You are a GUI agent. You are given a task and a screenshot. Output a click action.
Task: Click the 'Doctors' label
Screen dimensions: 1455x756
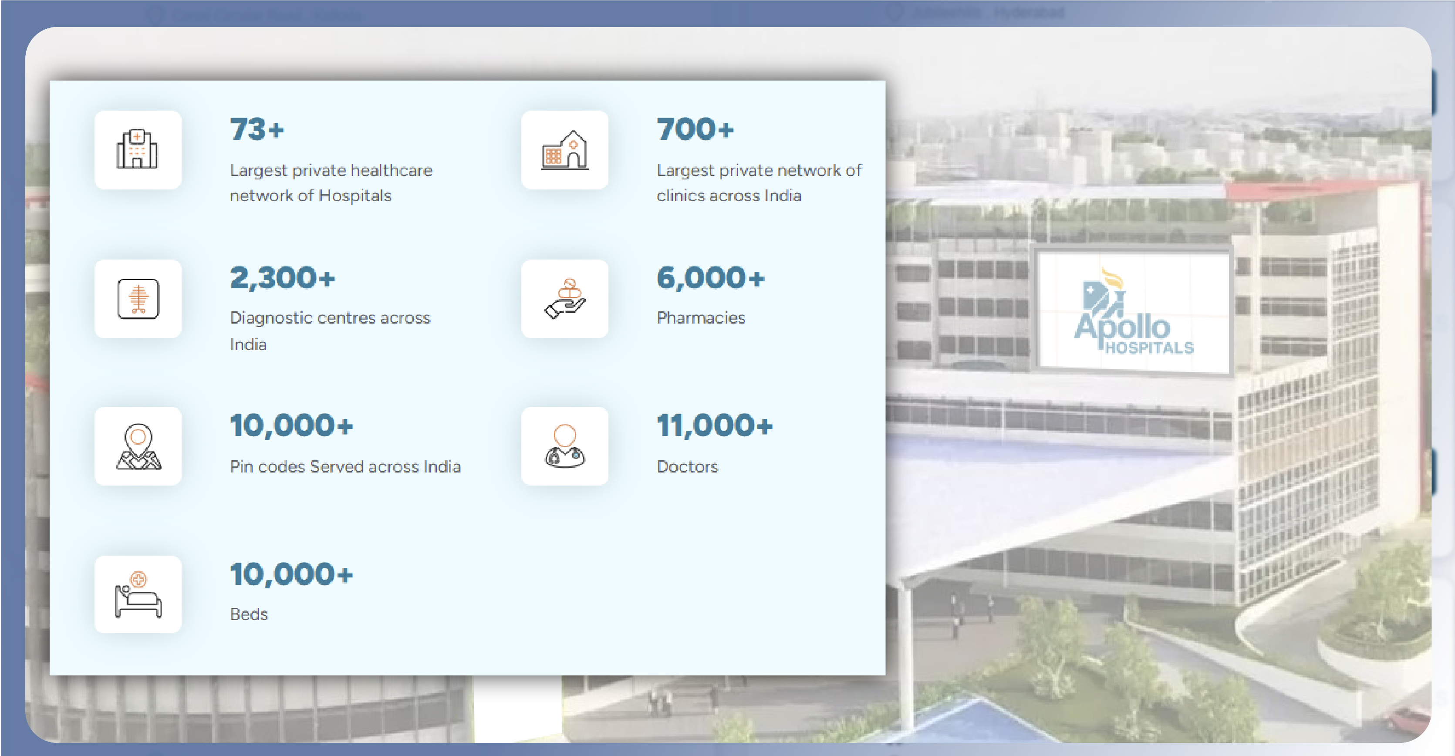687,467
